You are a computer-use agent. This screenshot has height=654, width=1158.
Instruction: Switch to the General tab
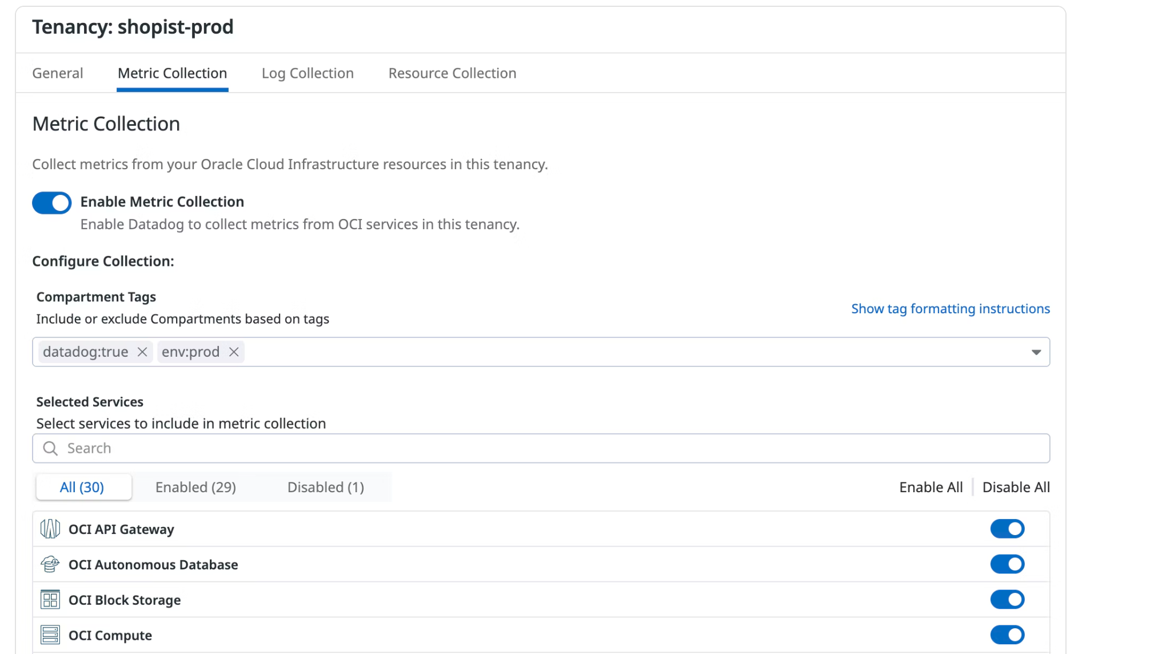point(57,73)
